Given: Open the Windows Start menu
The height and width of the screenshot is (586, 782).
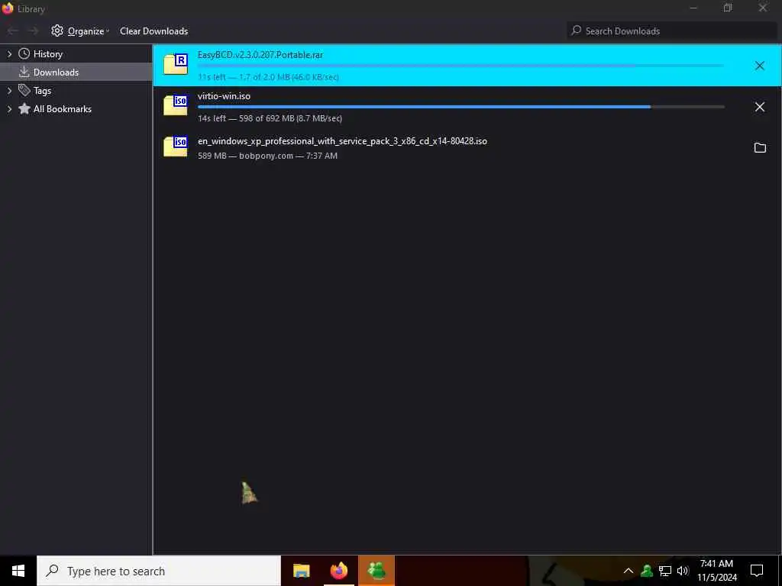Looking at the screenshot, I should coord(18,571).
